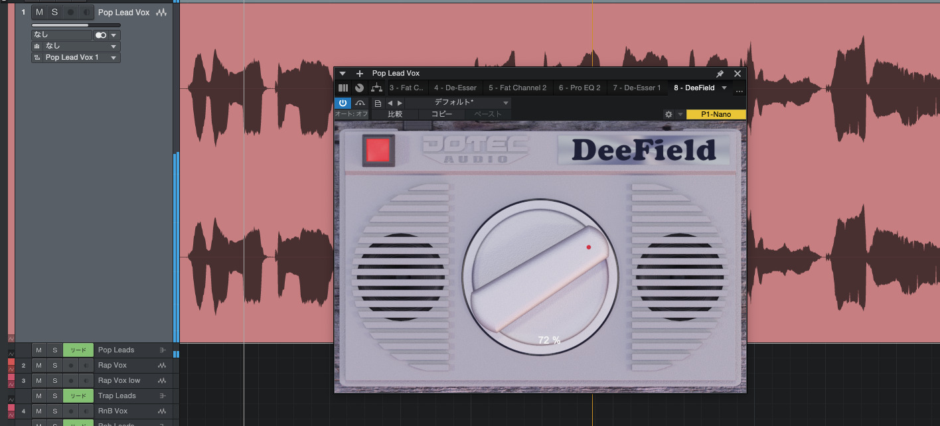Click リード automation button on Pop Leads
Viewport: 940px width, 426px height.
[x=78, y=350]
